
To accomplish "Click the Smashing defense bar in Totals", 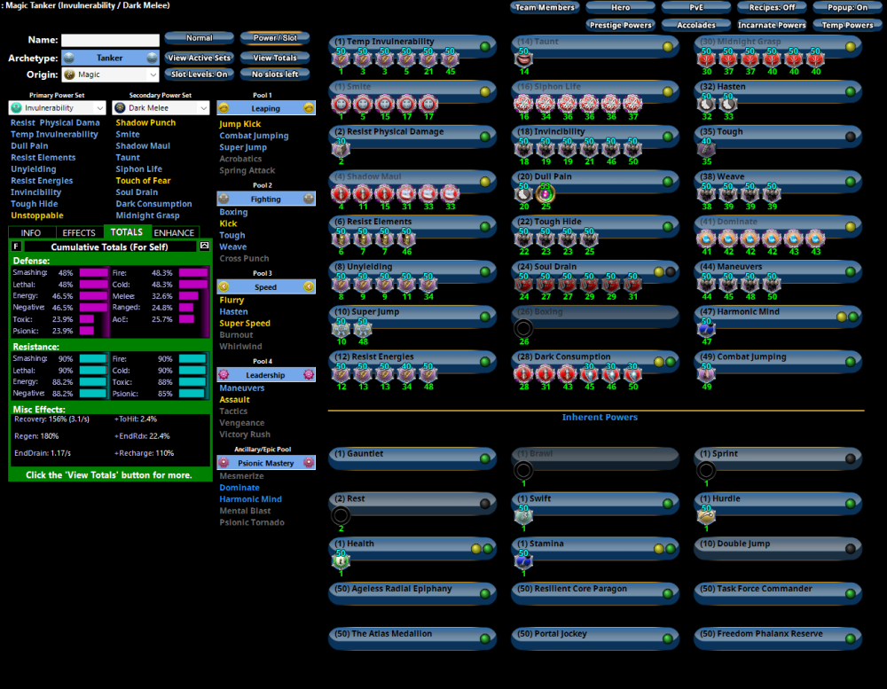I will [94, 271].
